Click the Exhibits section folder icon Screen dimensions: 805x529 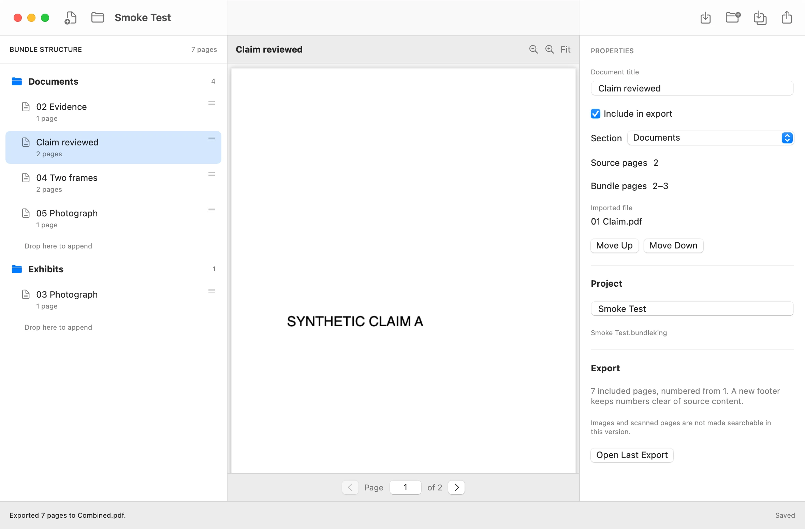point(17,269)
